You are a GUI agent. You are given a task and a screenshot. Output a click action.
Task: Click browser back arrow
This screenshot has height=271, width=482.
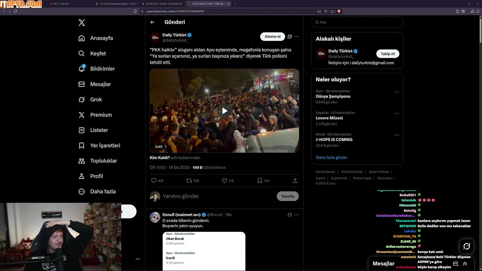(x=4, y=11)
